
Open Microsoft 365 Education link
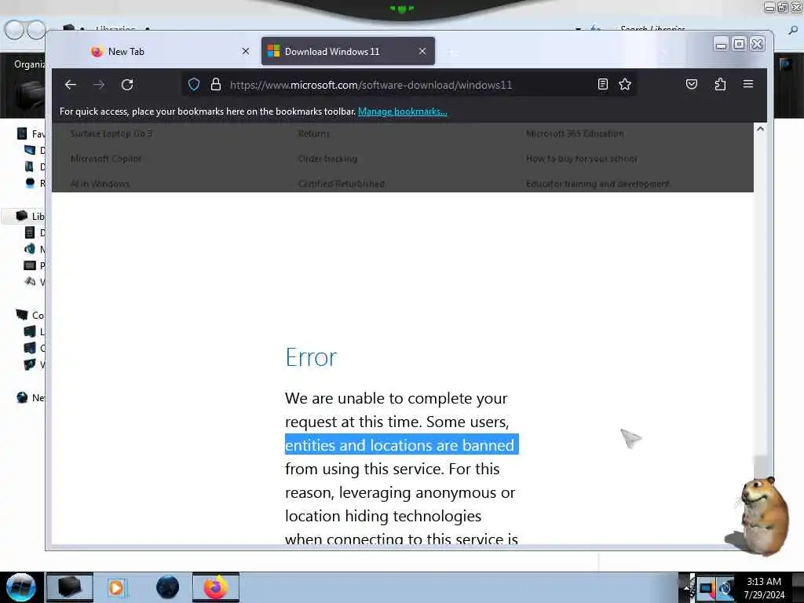click(x=575, y=133)
